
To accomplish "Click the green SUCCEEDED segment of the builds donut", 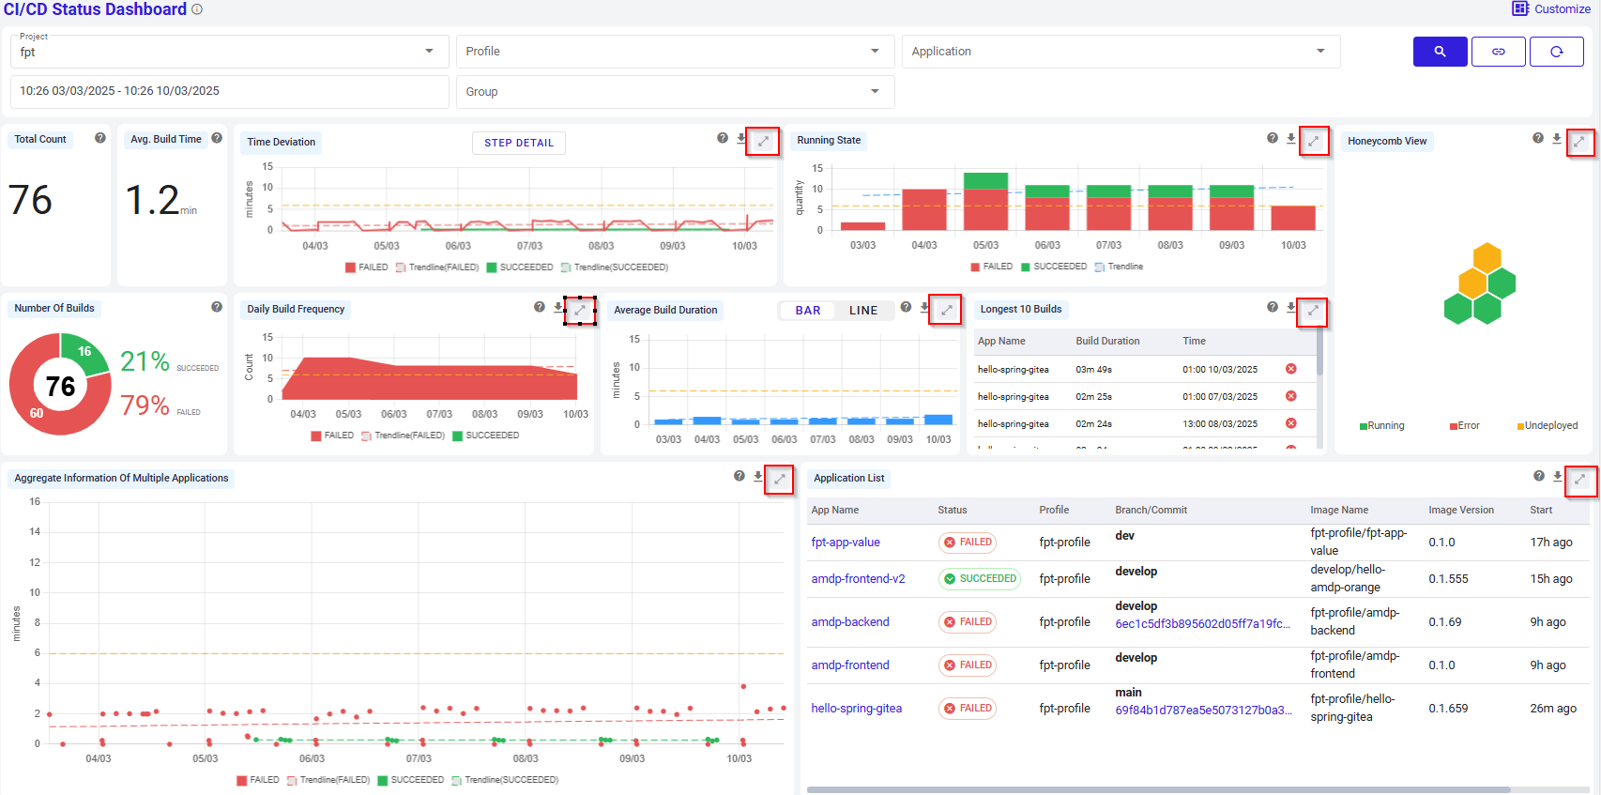I will pos(85,352).
